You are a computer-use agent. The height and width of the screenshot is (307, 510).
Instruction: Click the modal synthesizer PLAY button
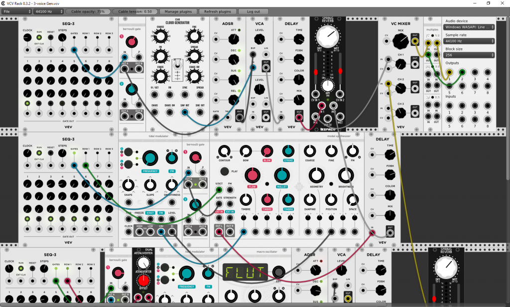(225, 171)
